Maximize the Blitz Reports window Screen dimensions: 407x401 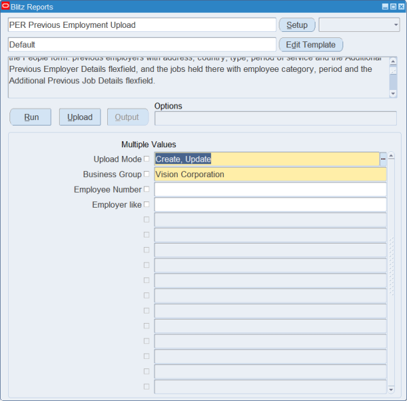pyautogui.click(x=393, y=7)
